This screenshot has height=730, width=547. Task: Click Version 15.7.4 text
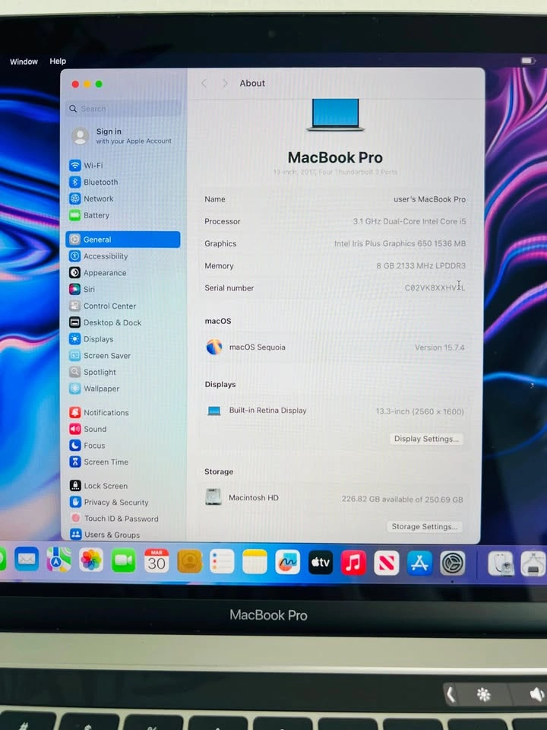440,348
